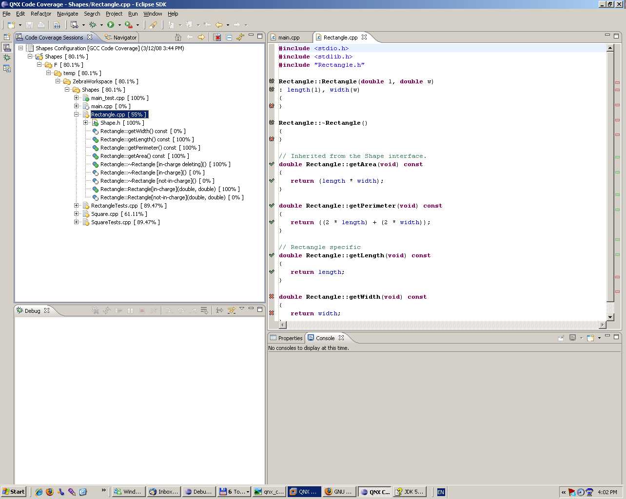Click the red-X remove session icon
This screenshot has height=499, width=626.
pyautogui.click(x=217, y=37)
